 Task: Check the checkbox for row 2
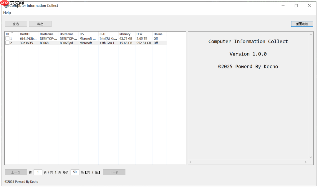tap(7, 43)
